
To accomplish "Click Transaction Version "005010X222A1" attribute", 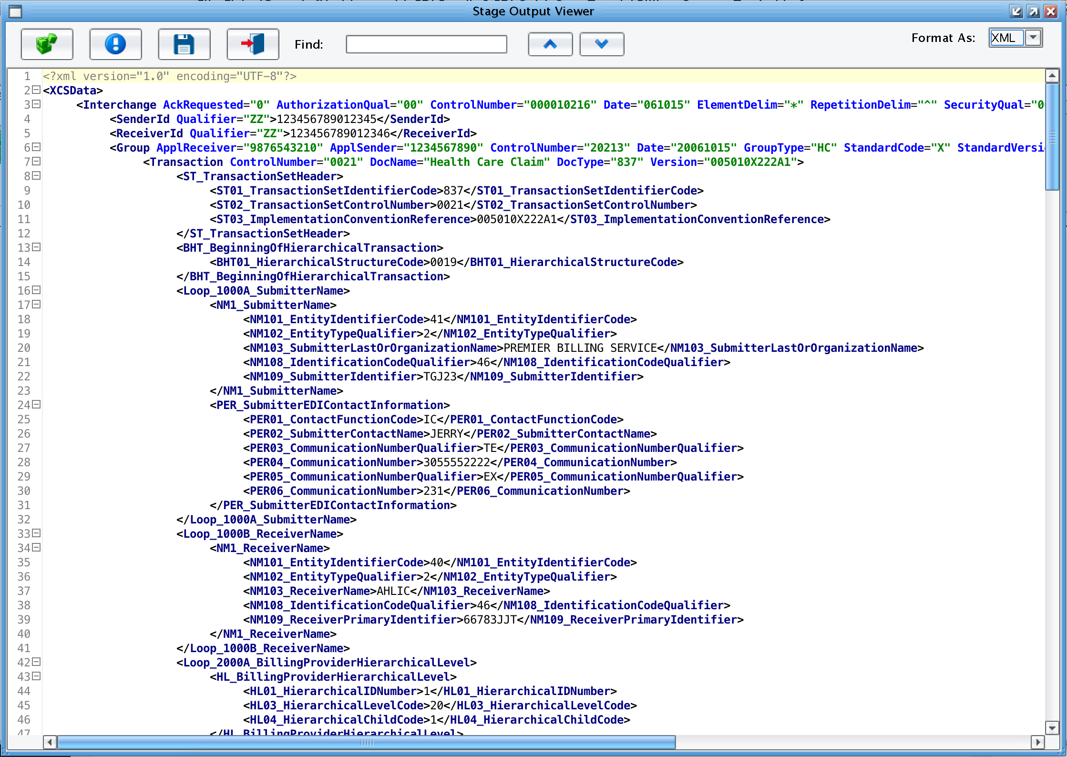I will click(x=724, y=162).
